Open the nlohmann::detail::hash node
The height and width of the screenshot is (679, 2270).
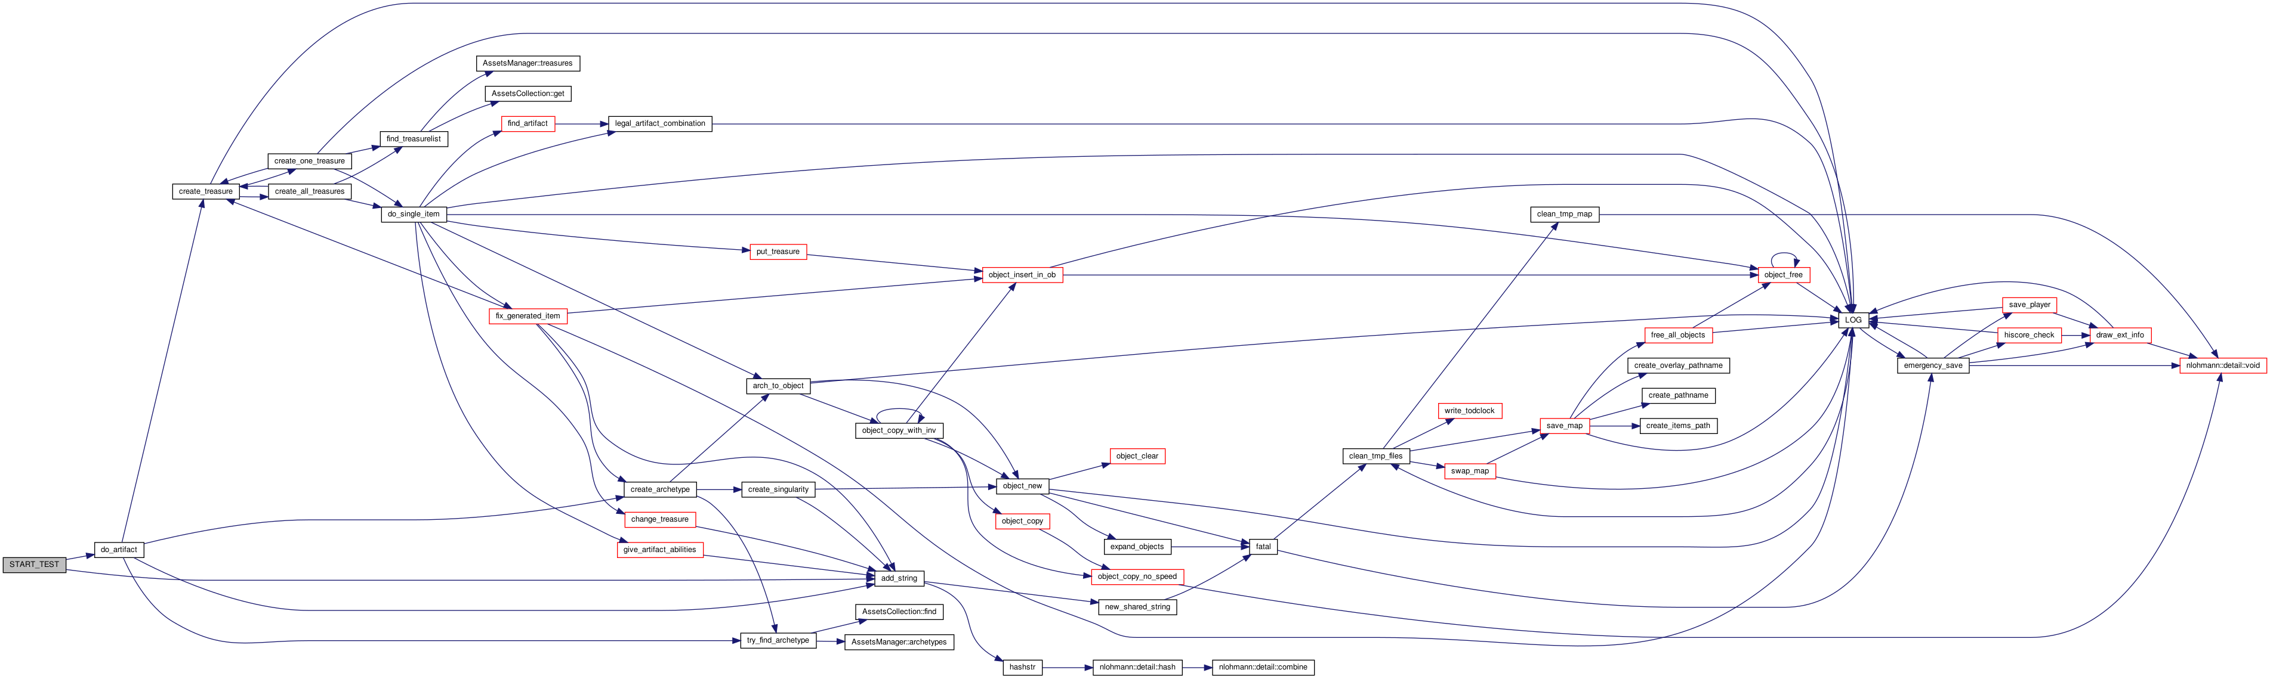pos(1137,668)
